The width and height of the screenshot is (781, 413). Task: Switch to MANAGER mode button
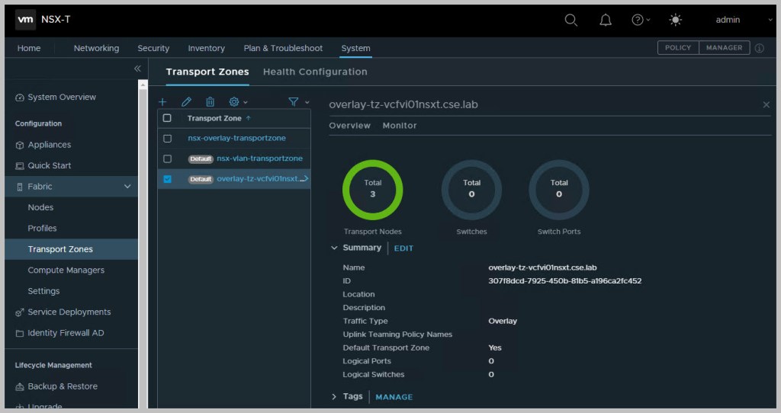[x=724, y=47]
